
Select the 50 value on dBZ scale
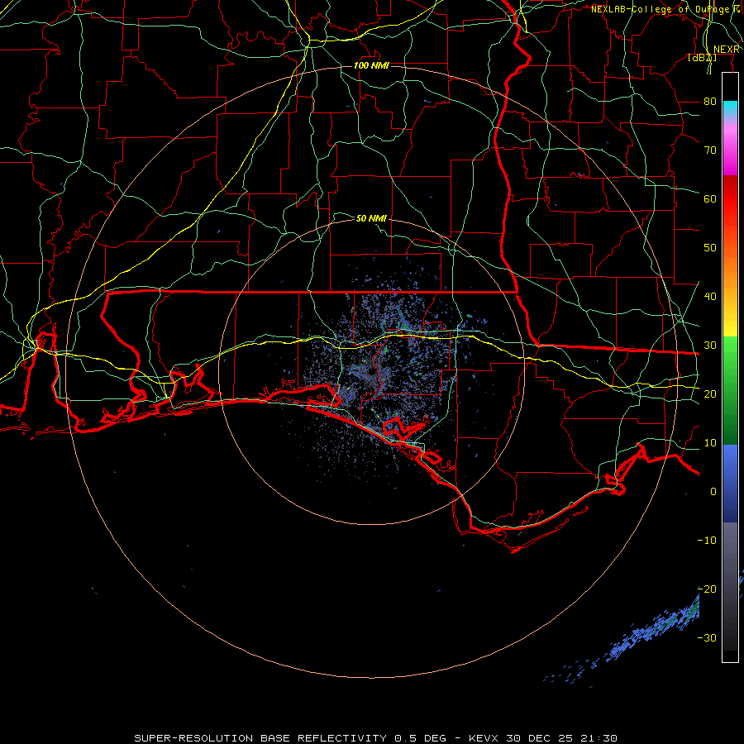pos(710,248)
